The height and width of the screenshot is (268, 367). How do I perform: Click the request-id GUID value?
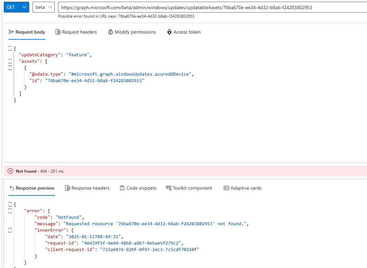point(131,243)
